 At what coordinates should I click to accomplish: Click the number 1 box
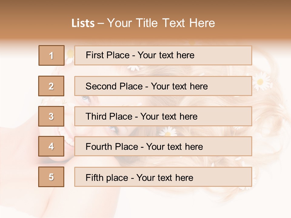pyautogui.click(x=52, y=55)
